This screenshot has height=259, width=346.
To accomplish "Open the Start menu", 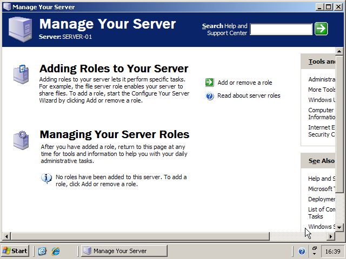I will click(15, 251).
